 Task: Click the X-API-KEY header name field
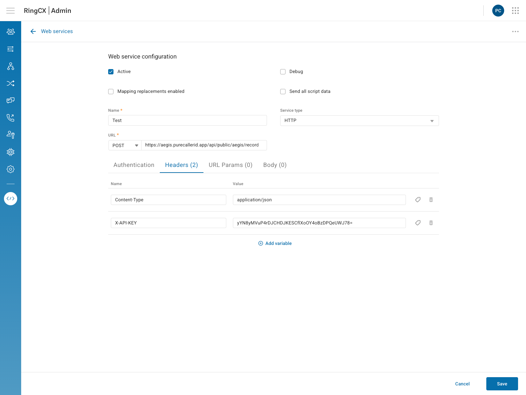coord(168,223)
